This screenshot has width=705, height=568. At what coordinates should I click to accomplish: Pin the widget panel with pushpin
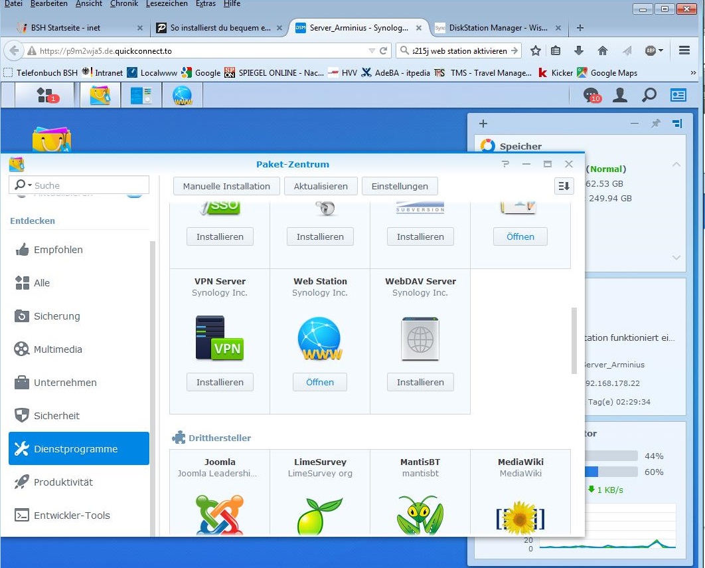click(x=656, y=124)
